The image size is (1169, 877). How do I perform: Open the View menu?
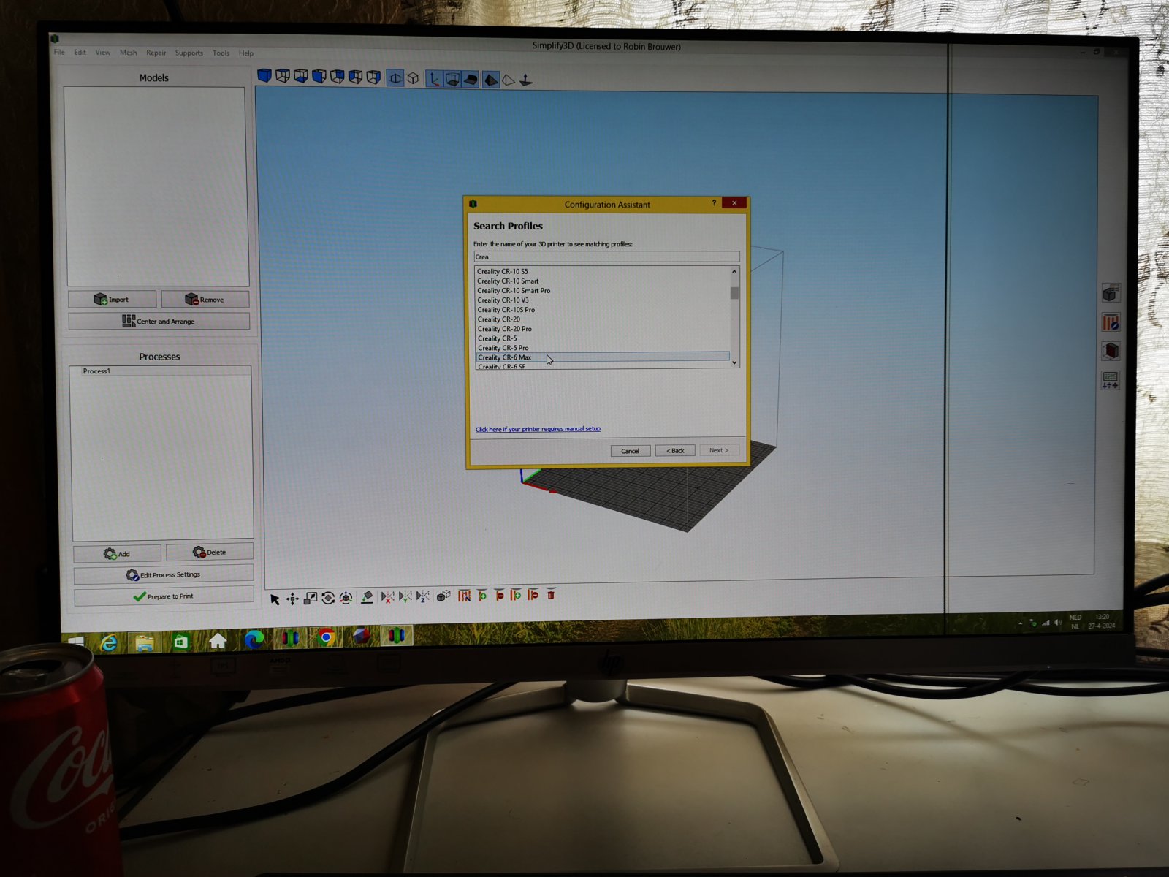click(103, 53)
